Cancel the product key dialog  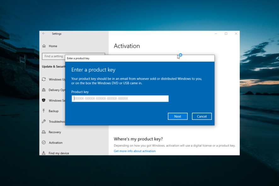click(x=202, y=116)
